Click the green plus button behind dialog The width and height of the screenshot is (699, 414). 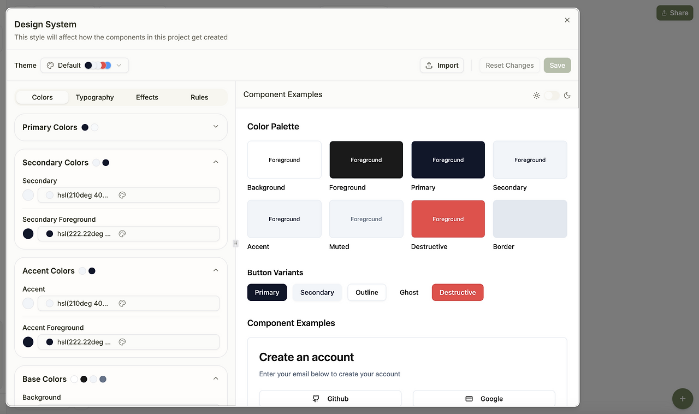(683, 399)
